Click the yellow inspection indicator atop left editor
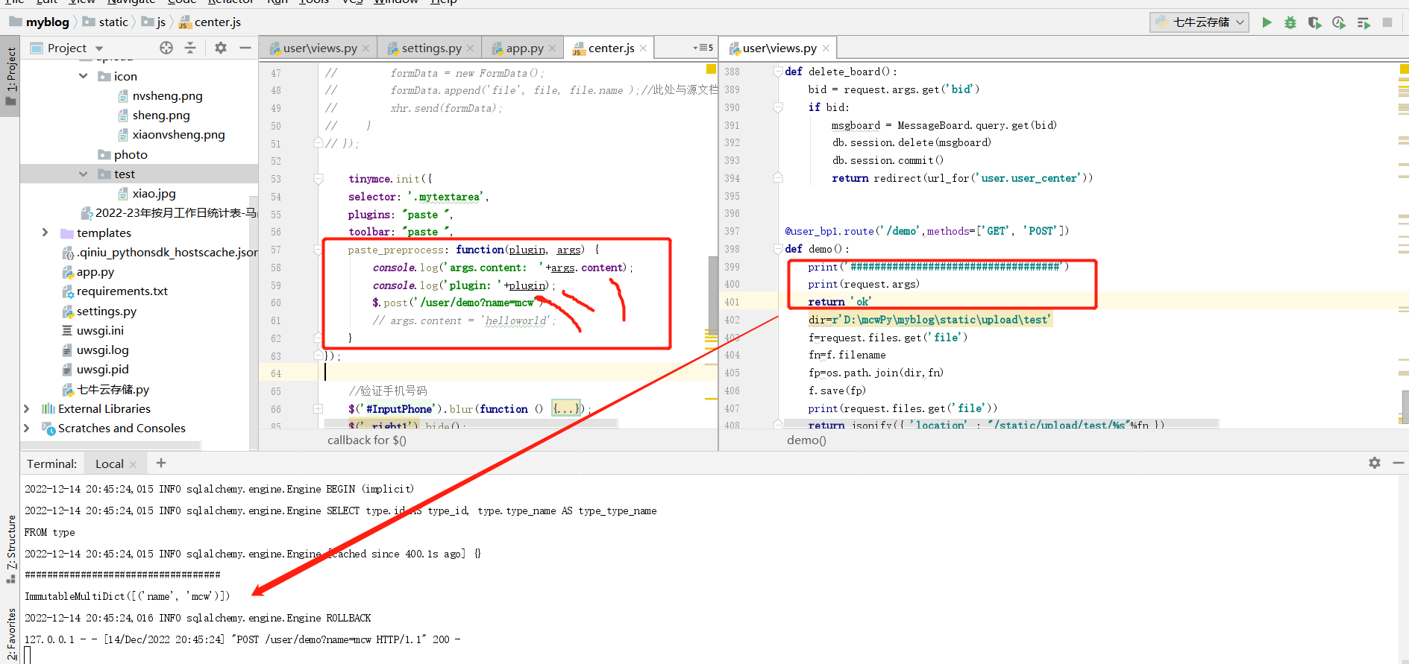Screen dimensions: 1409x664 711,69
